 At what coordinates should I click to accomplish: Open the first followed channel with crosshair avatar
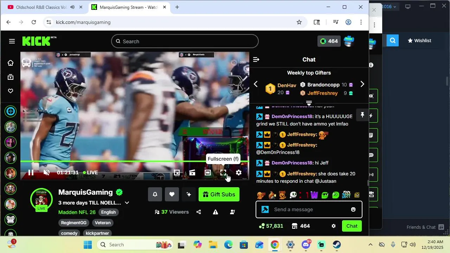tap(11, 112)
